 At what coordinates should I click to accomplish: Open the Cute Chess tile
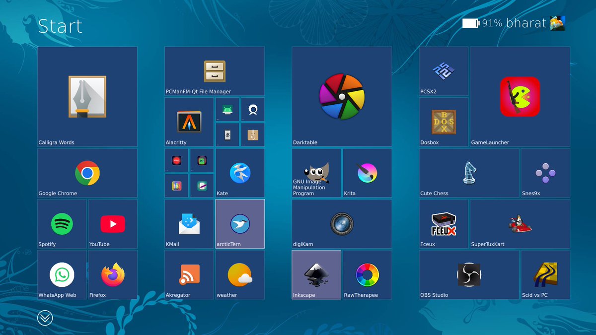[469, 173]
